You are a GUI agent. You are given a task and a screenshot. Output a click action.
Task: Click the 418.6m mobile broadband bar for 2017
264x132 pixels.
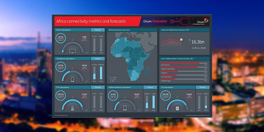tap(147, 102)
